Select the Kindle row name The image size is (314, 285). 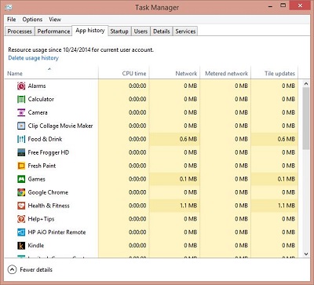(36, 246)
